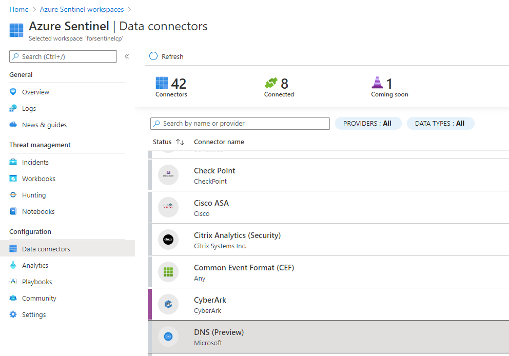Click the 8 Connected count
Viewport: 509px width, 356px height.
284,84
